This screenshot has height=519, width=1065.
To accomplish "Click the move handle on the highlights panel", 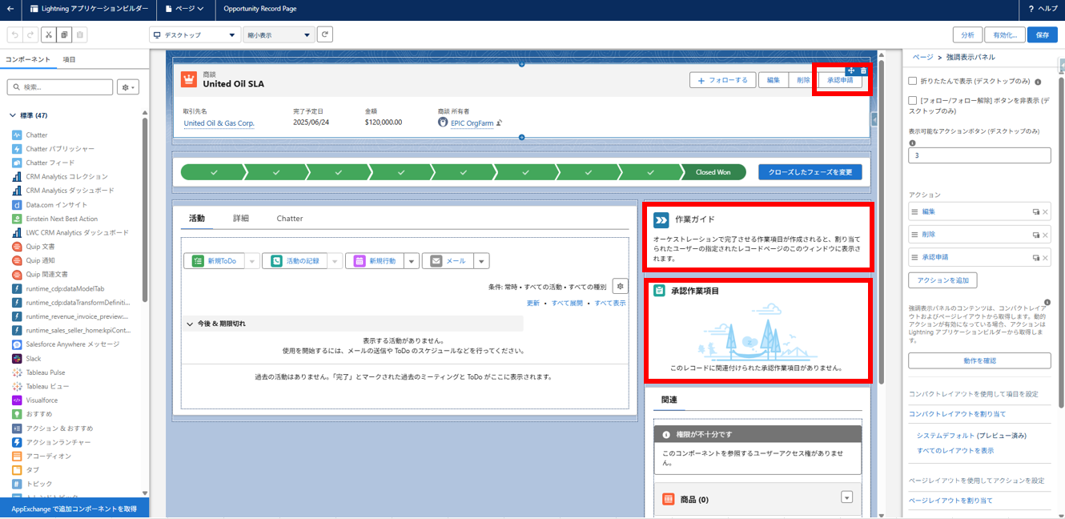I will click(x=851, y=71).
